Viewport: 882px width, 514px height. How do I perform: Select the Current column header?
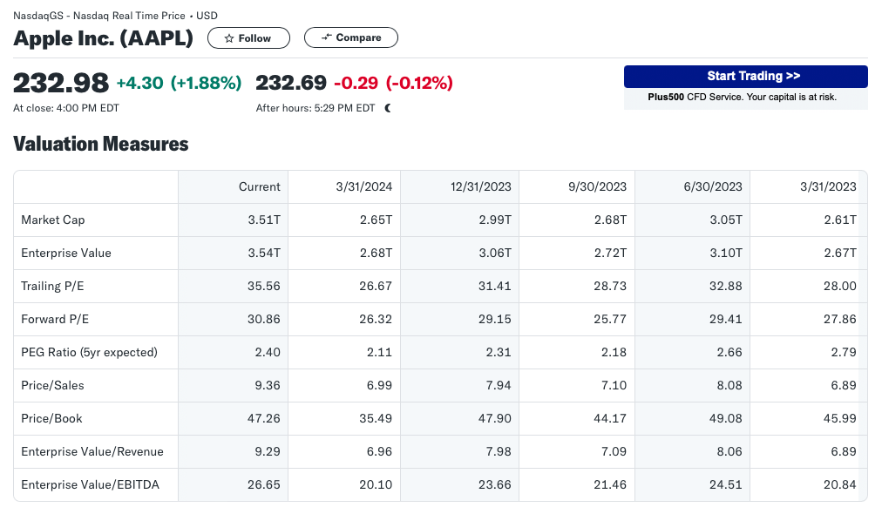(x=260, y=186)
